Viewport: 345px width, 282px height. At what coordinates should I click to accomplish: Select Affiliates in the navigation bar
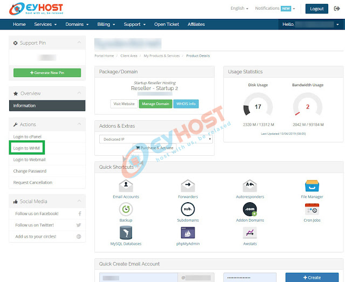click(196, 24)
